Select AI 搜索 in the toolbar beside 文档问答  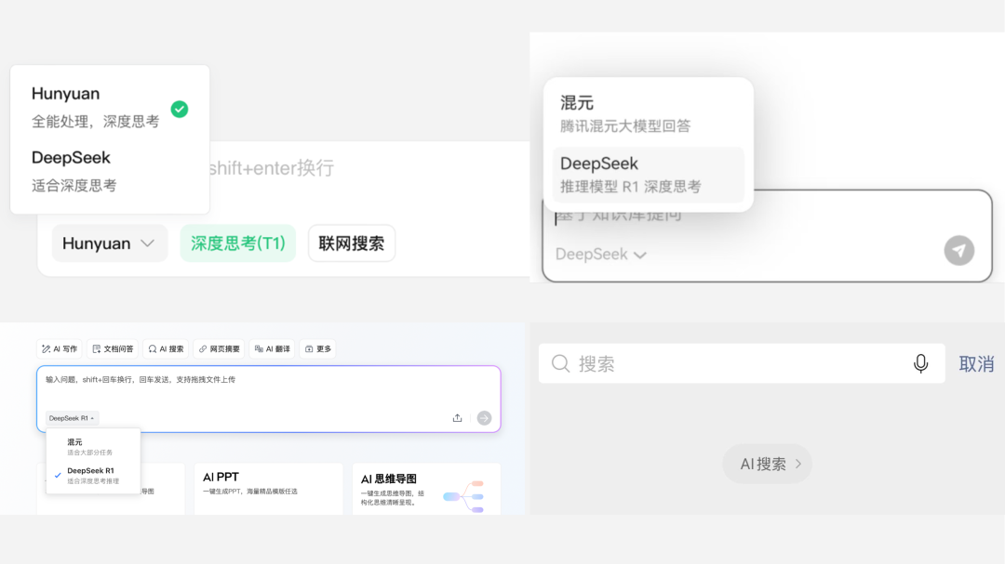[166, 348]
